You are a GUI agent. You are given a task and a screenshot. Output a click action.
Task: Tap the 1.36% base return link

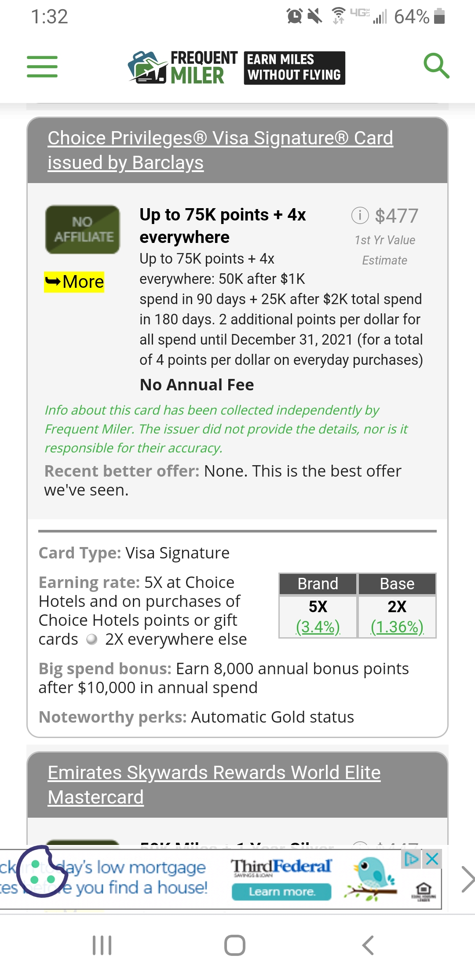point(397,627)
